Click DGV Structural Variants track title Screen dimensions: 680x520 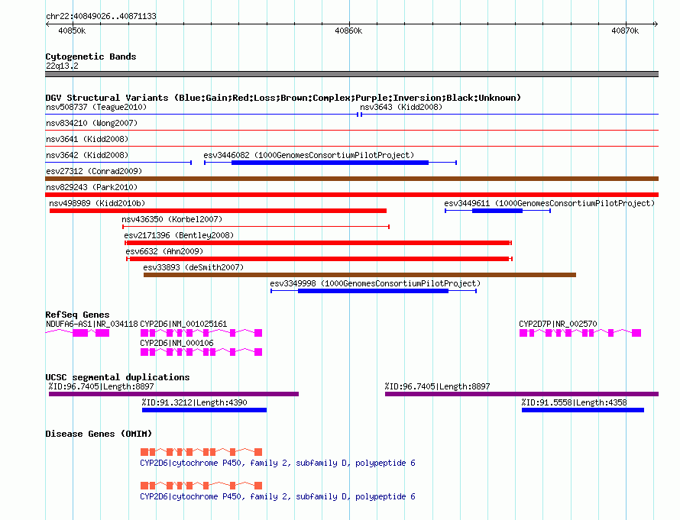(x=283, y=98)
